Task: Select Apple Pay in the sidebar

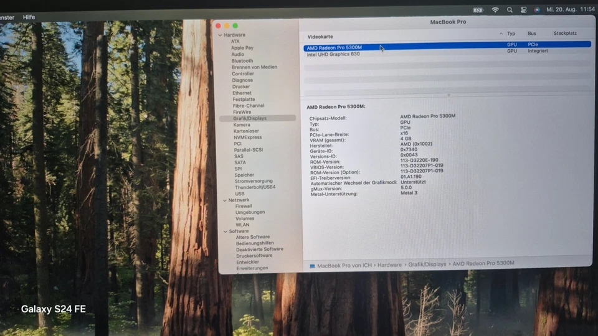Action: (242, 48)
